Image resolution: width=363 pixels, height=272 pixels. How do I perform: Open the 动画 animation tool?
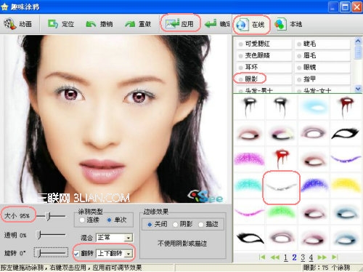click(x=17, y=24)
